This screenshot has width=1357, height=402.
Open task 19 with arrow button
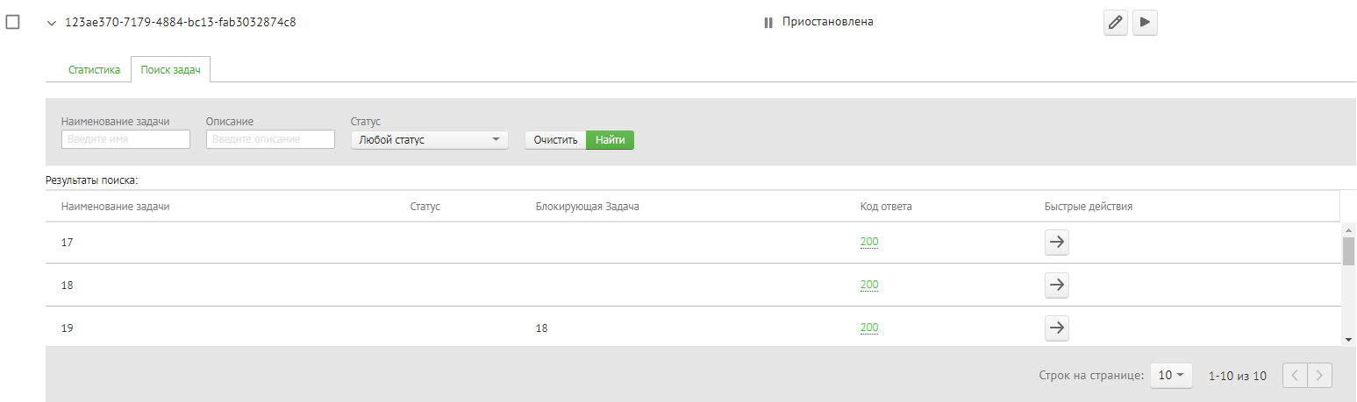click(x=1057, y=328)
